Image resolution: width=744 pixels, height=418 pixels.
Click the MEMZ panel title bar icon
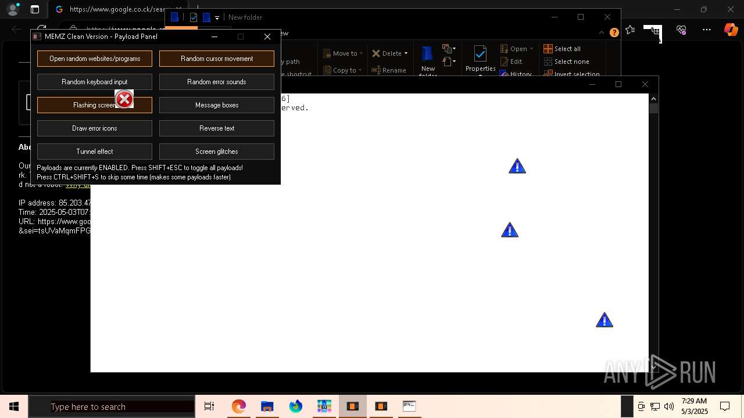[x=38, y=37]
